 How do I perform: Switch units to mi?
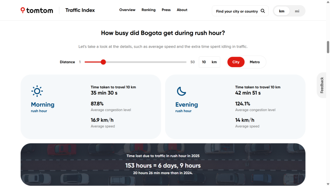(297, 11)
